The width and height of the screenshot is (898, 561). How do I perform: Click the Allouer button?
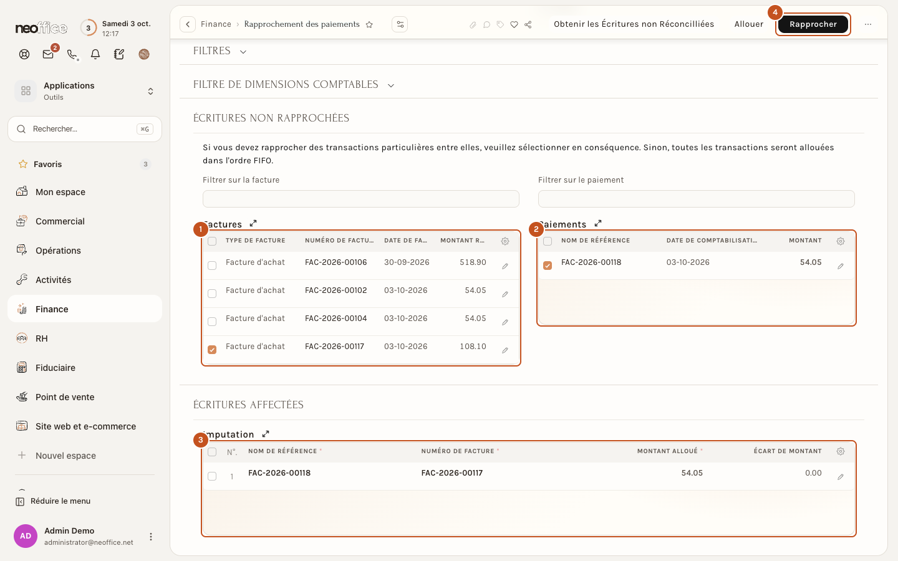pyautogui.click(x=749, y=24)
